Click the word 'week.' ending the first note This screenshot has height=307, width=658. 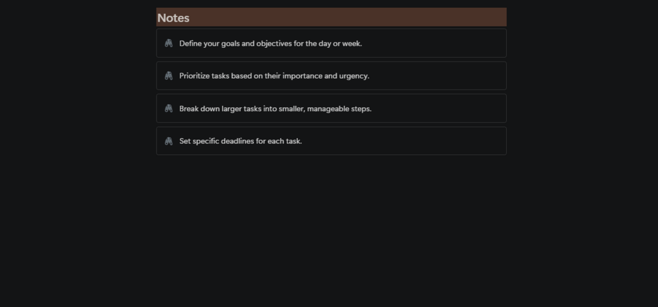point(352,44)
